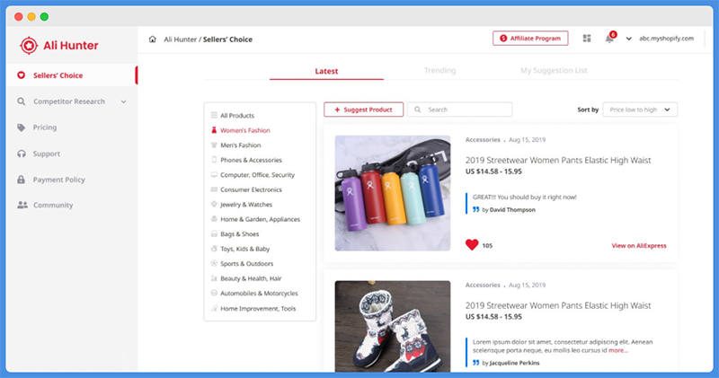Open the notification bell with badge 6
This screenshot has height=378, width=719.
pos(610,38)
